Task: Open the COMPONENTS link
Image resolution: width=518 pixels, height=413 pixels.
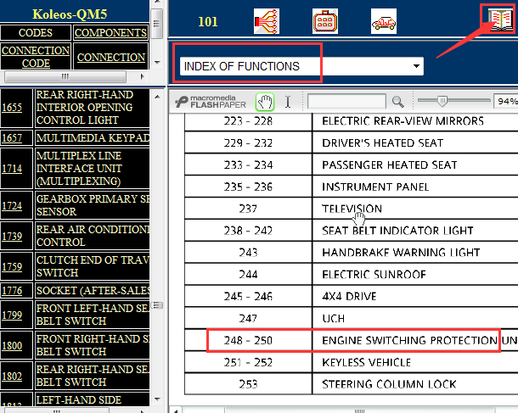Action: (110, 33)
